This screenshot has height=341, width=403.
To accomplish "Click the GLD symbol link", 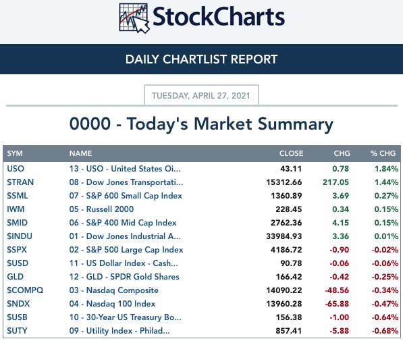I will pos(15,277).
